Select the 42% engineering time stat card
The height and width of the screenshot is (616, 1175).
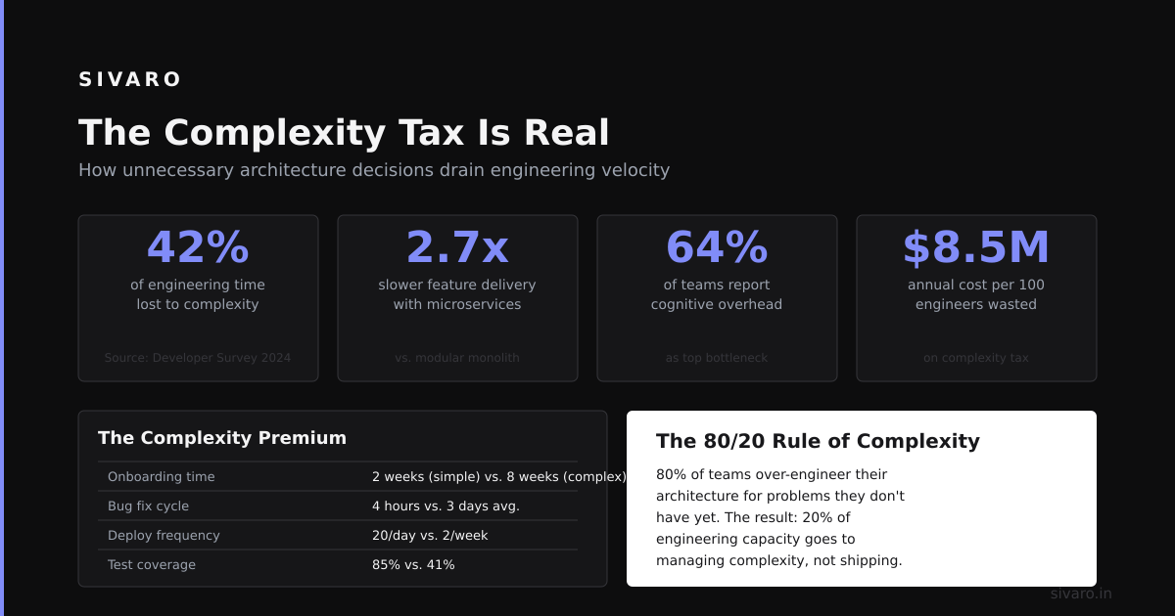click(198, 298)
